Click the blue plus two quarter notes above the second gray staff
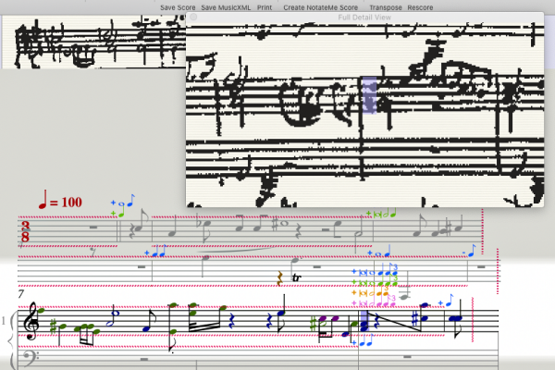Screen dimensions: 555x370 [155, 252]
